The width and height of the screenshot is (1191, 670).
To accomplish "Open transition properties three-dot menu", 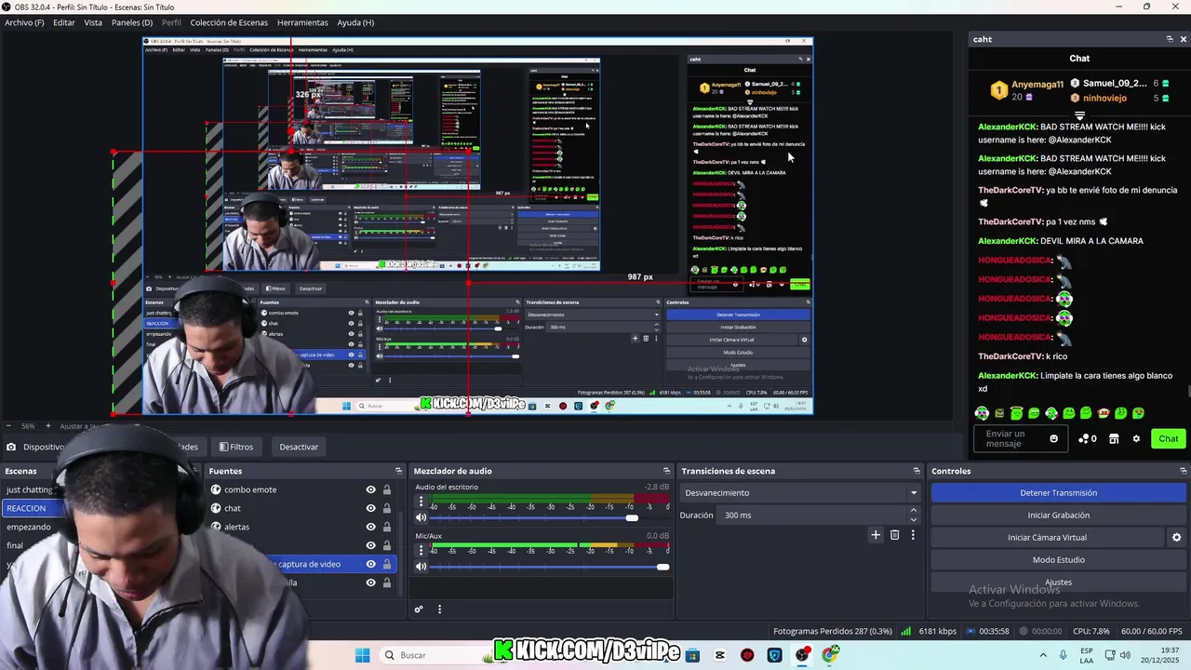I will click(913, 535).
